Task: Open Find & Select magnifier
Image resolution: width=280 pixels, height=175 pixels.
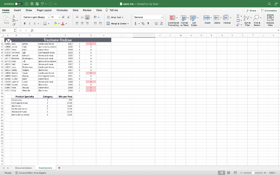Action: pyautogui.click(x=257, y=21)
